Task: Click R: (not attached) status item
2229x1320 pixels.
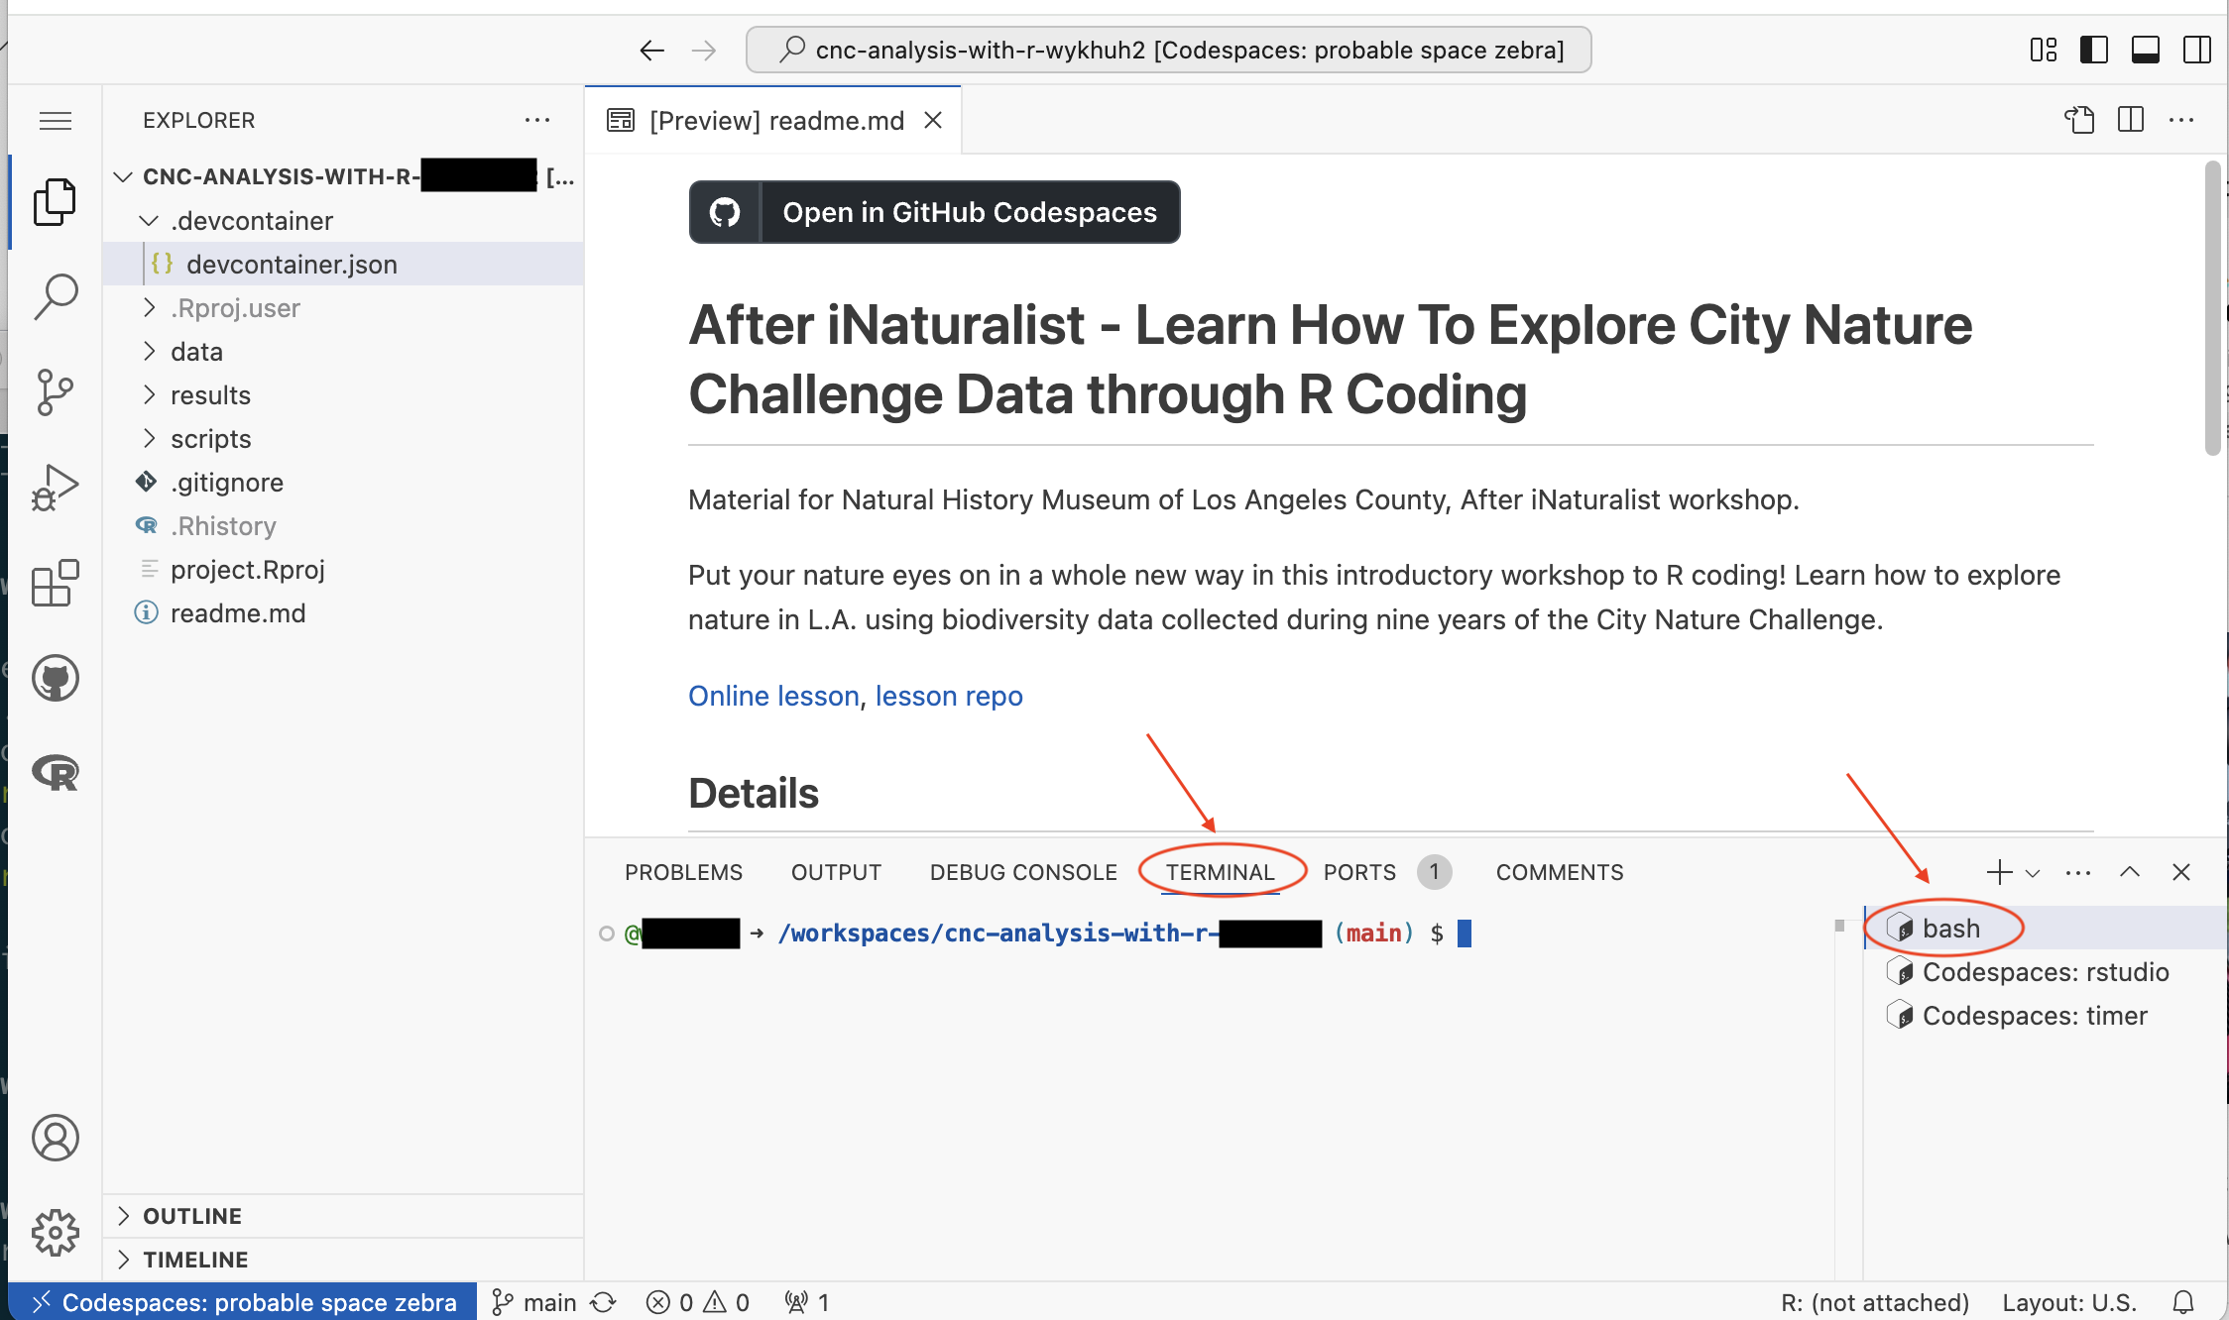Action: click(x=1875, y=1301)
